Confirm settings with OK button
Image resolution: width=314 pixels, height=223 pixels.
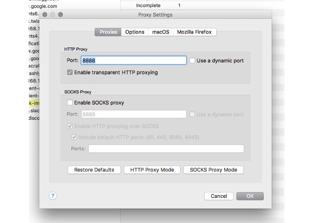tap(250, 196)
